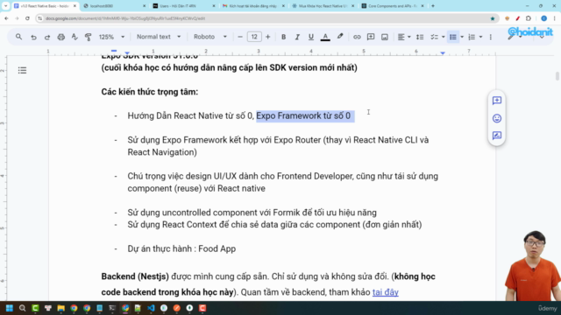Open the Normal text style dropdown
The height and width of the screenshot is (315, 561).
[x=159, y=37]
